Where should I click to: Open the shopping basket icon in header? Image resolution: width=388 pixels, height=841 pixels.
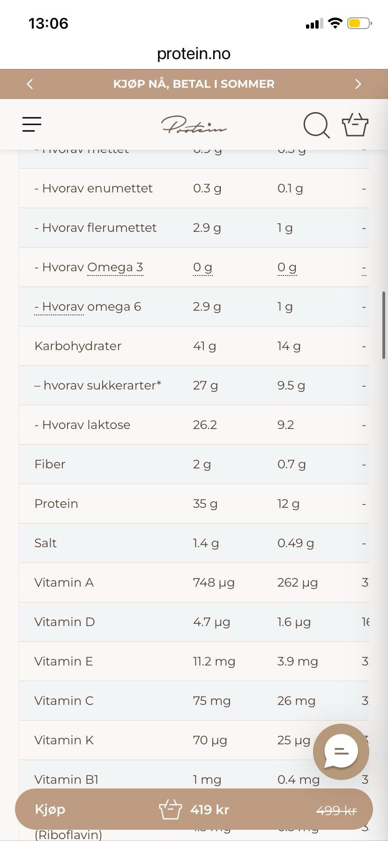355,124
